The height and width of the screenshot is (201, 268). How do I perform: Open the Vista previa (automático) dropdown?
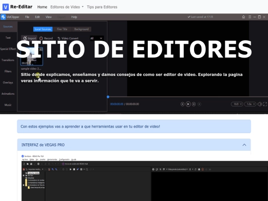178,169
